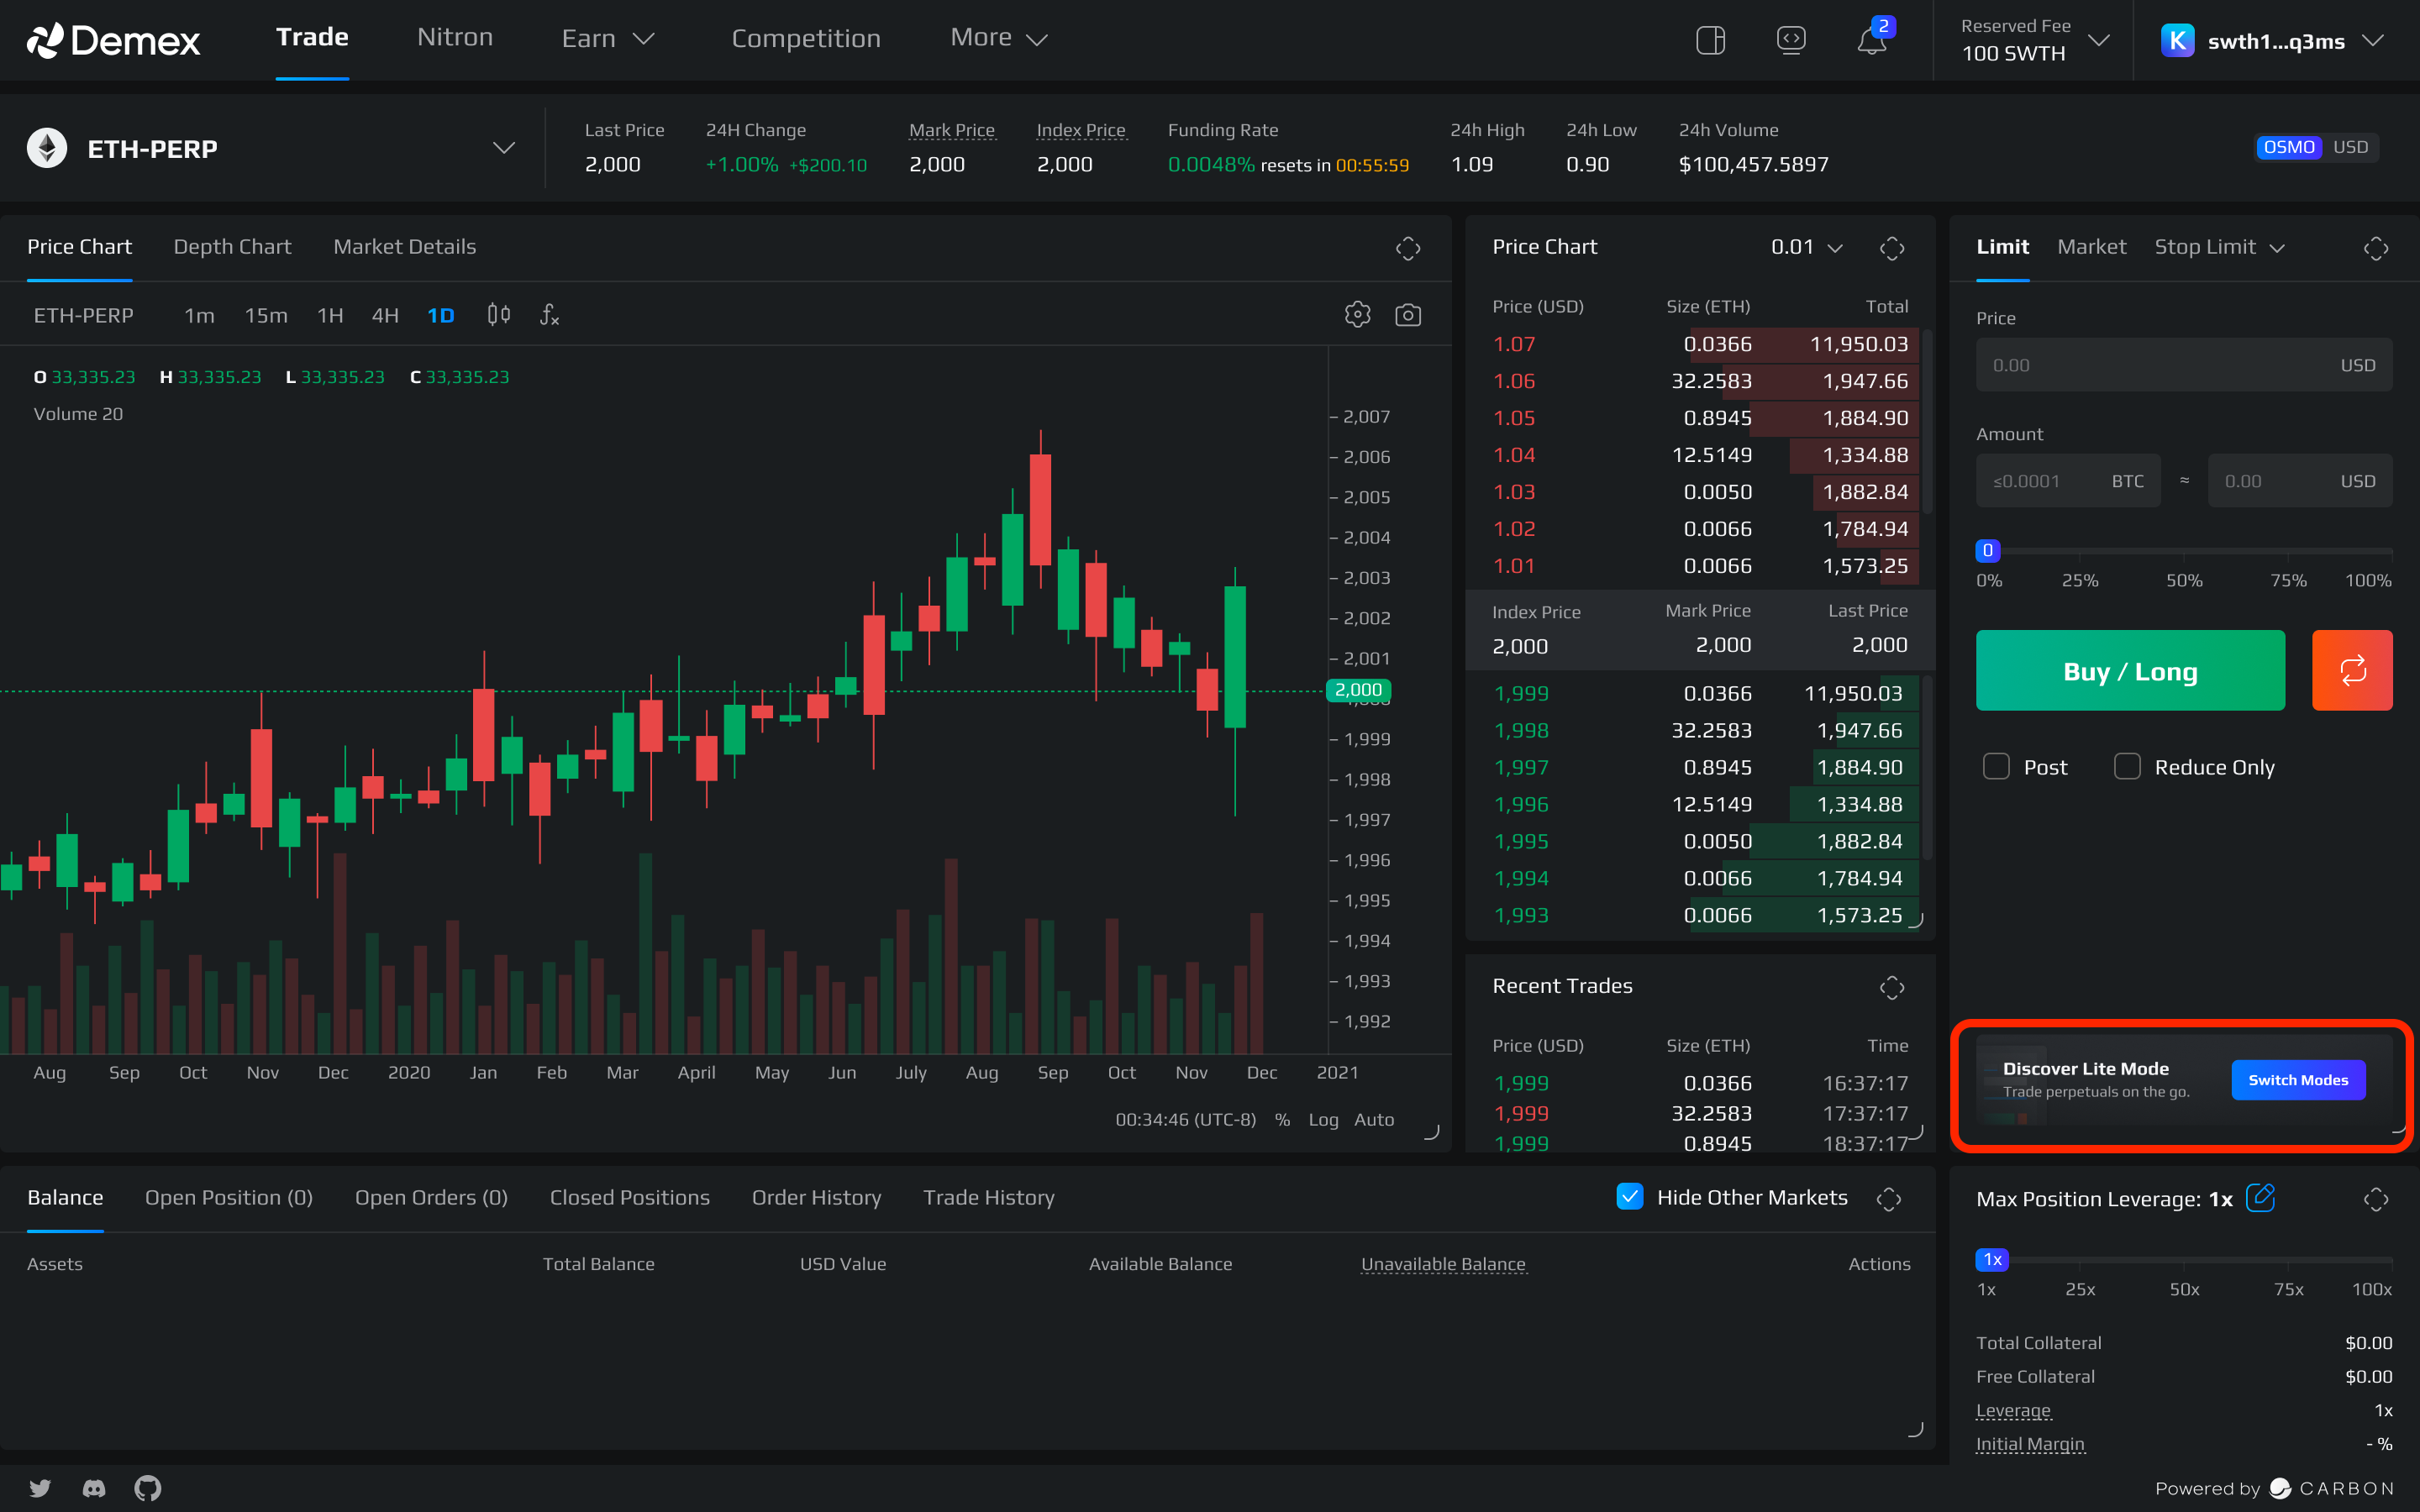
Task: Uncheck Hide Other Markets
Action: click(x=1630, y=1197)
